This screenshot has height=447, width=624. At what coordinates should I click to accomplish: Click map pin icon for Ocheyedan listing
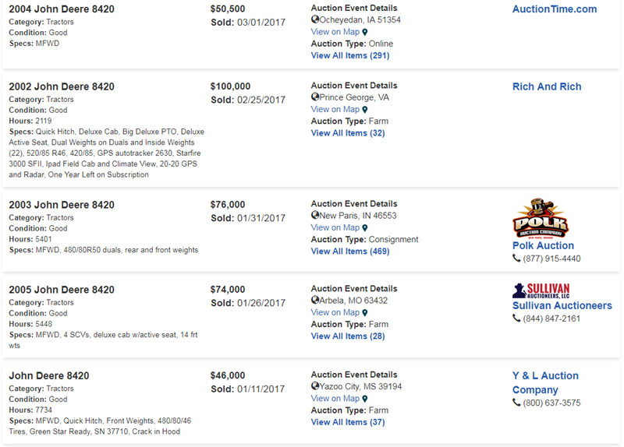click(364, 32)
